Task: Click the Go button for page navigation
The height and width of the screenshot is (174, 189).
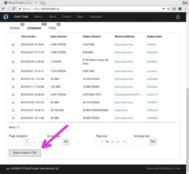Action: (x=66, y=142)
